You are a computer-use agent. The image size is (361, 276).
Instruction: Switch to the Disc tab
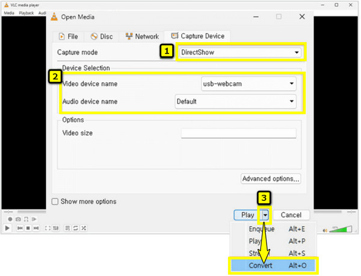(102, 37)
